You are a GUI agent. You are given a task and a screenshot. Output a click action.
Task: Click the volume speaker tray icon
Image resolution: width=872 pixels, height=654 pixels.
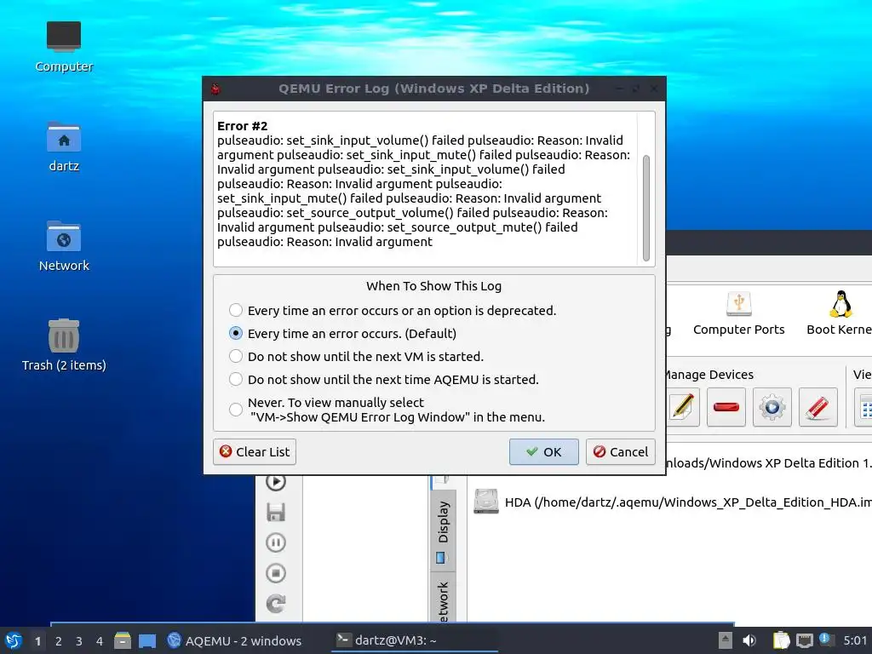749,640
